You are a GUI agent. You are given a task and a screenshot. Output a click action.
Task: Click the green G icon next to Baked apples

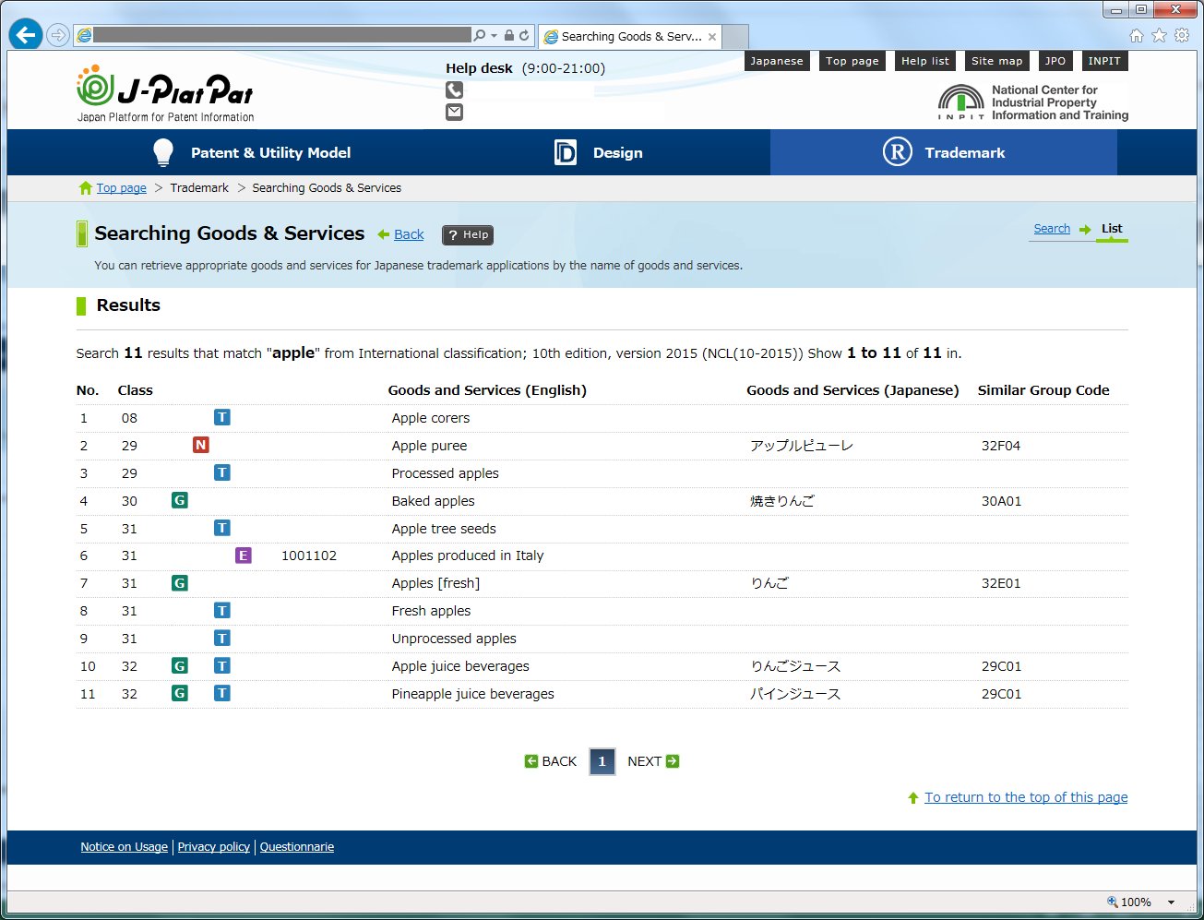179,500
